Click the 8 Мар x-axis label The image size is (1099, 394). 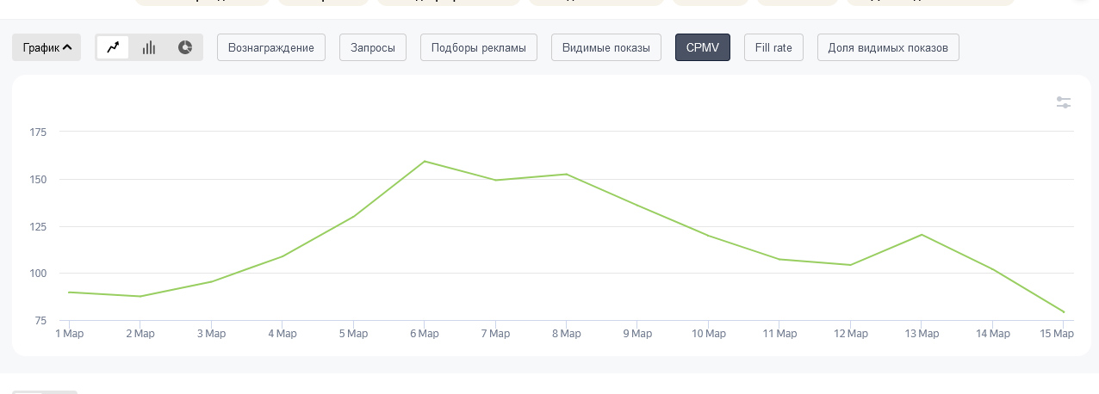[566, 334]
